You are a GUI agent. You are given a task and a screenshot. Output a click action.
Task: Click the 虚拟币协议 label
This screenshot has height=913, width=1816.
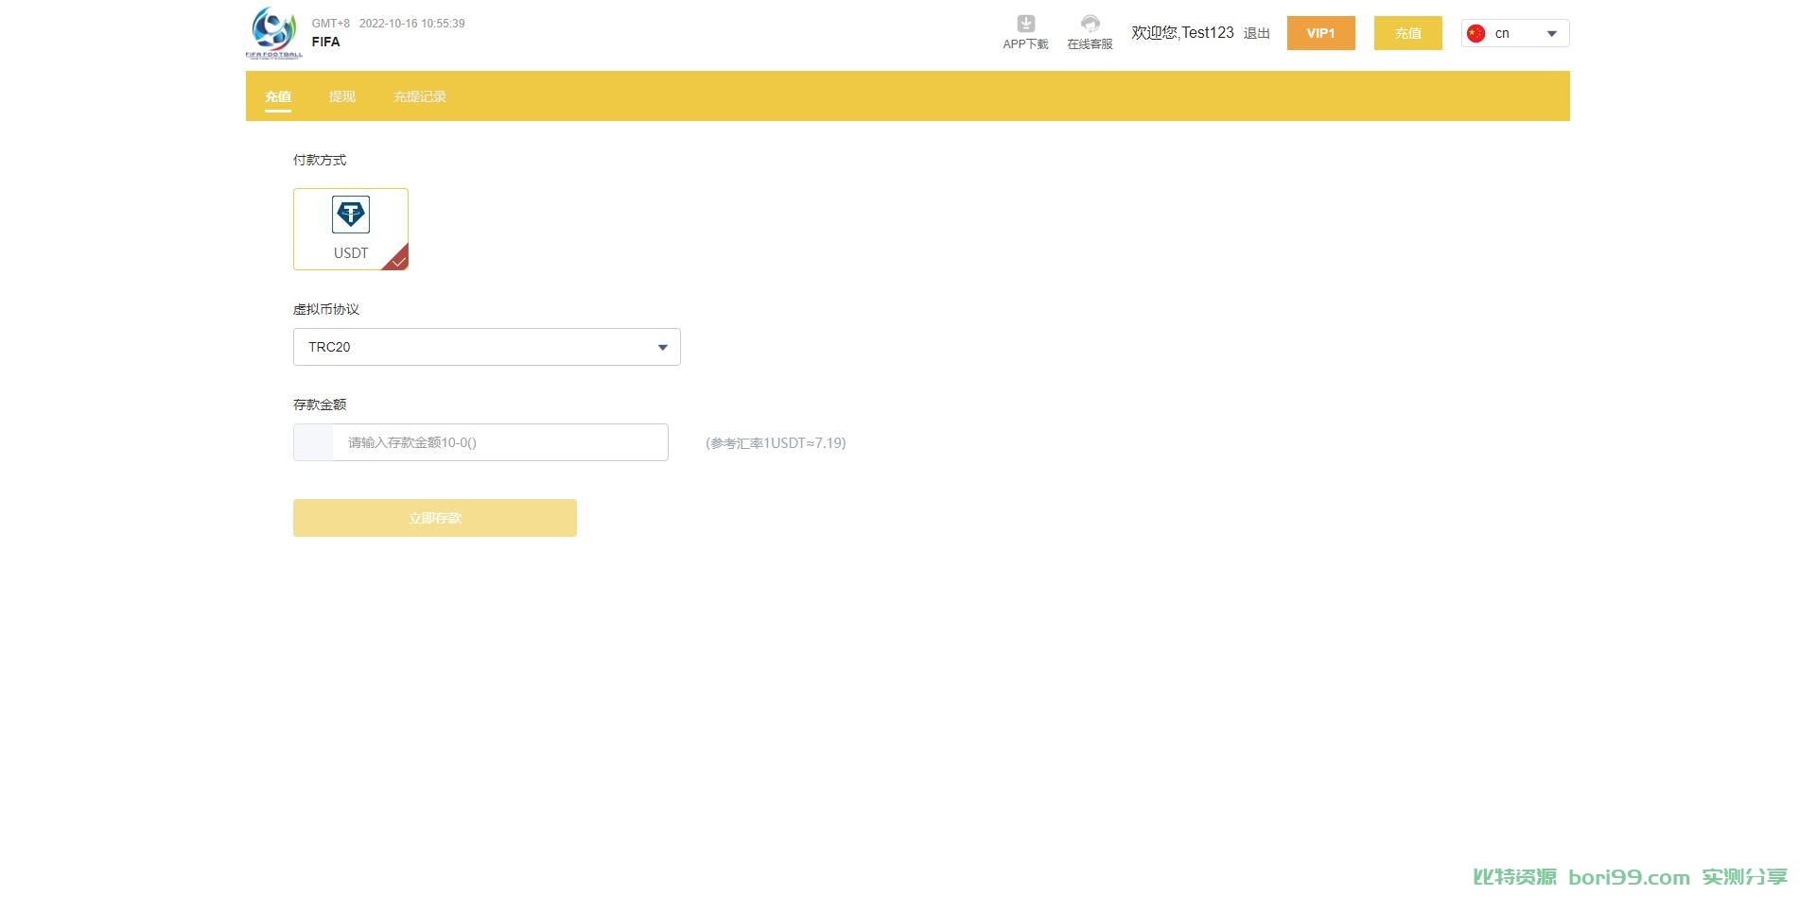pyautogui.click(x=326, y=309)
